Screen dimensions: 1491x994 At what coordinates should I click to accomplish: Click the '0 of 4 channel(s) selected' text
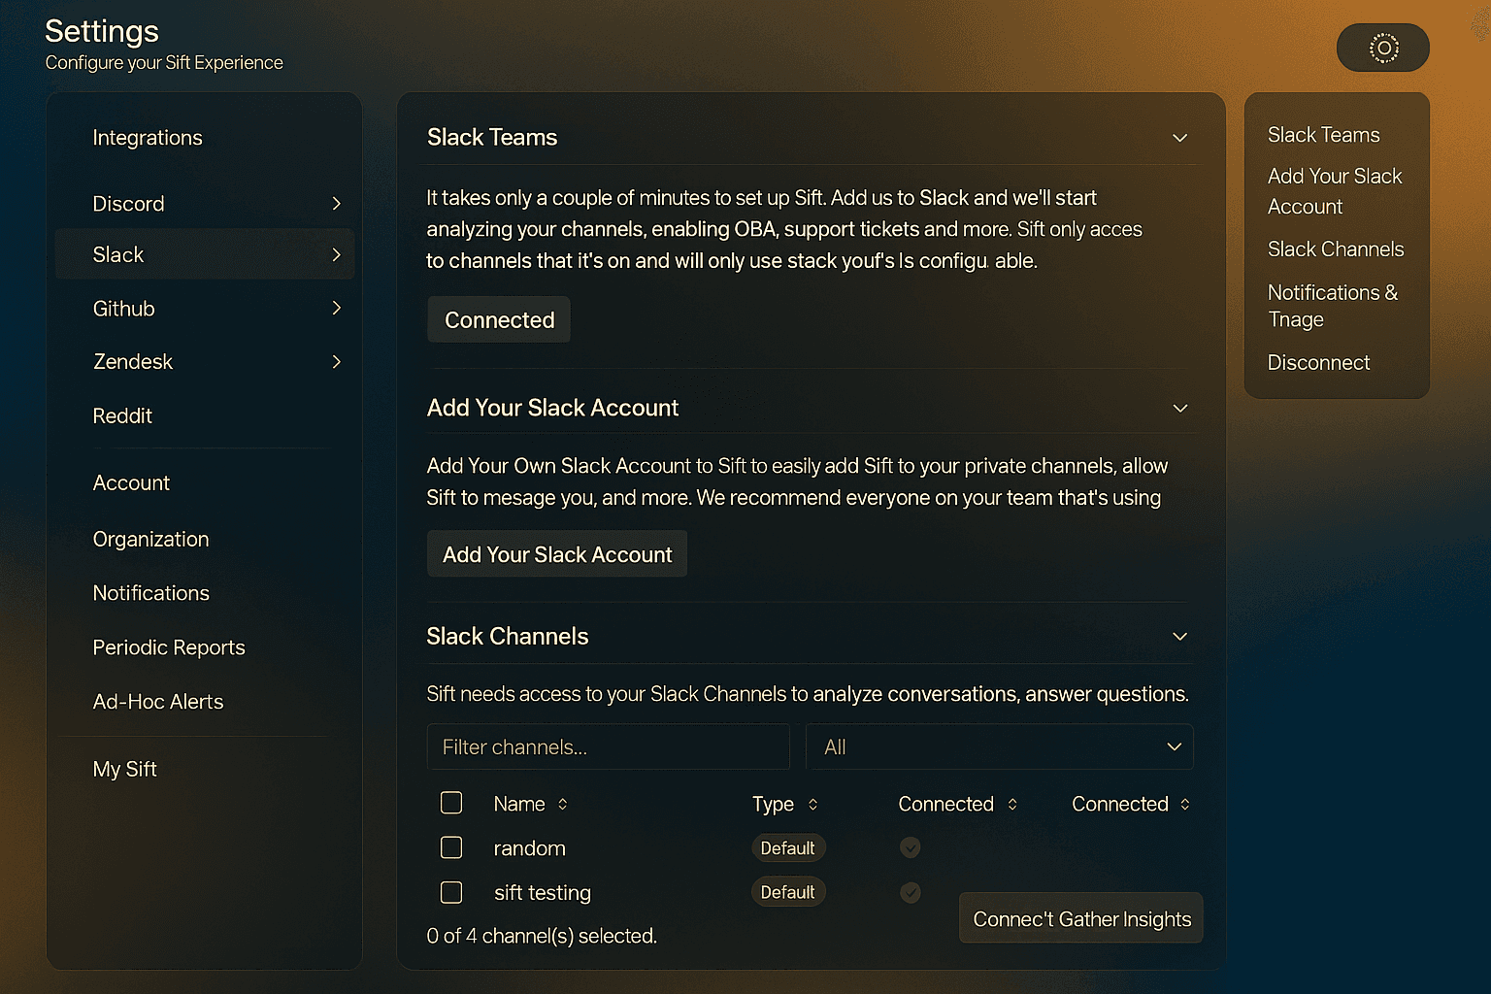[542, 936]
